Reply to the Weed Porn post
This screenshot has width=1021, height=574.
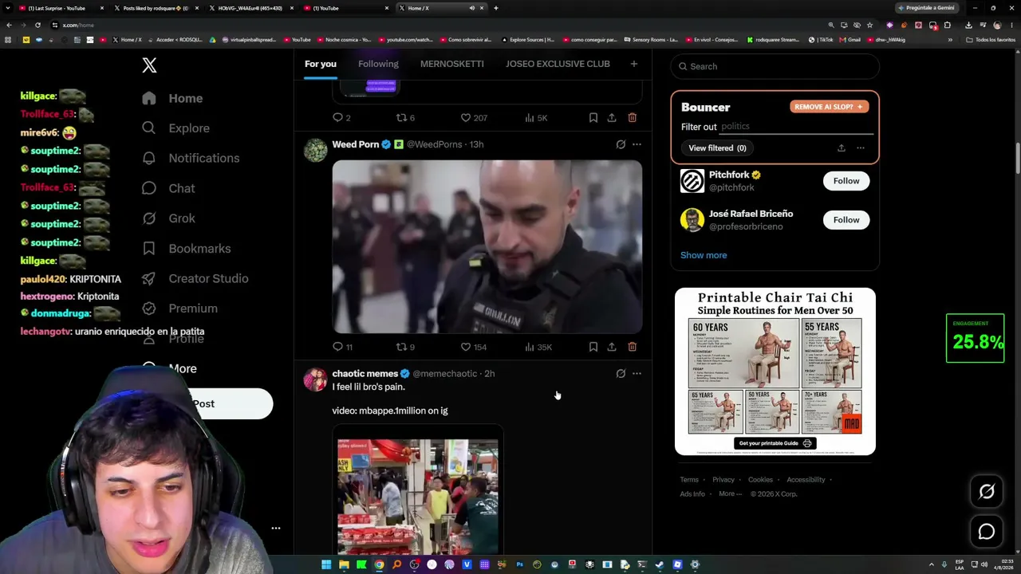343,347
